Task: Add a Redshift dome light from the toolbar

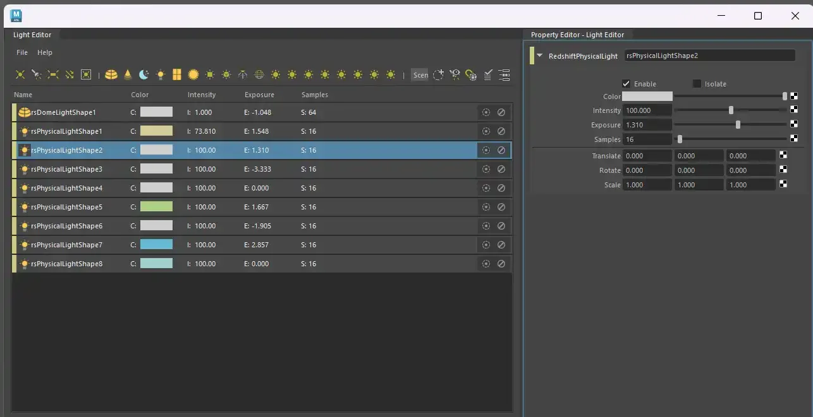Action: [x=111, y=74]
